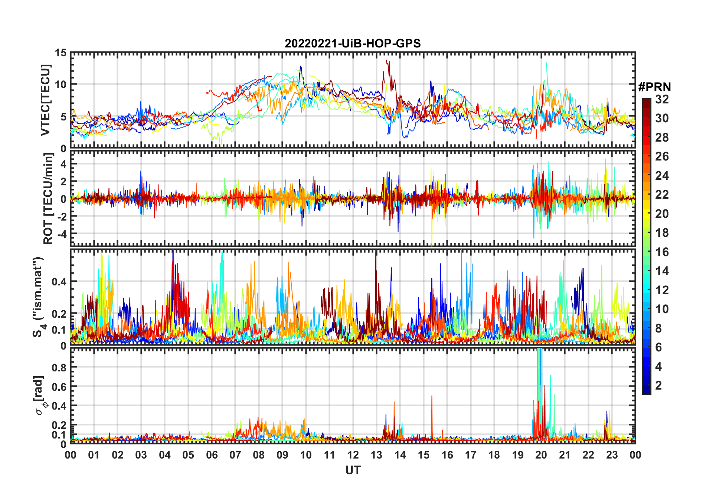Select colorbar tick label 20

[662, 214]
